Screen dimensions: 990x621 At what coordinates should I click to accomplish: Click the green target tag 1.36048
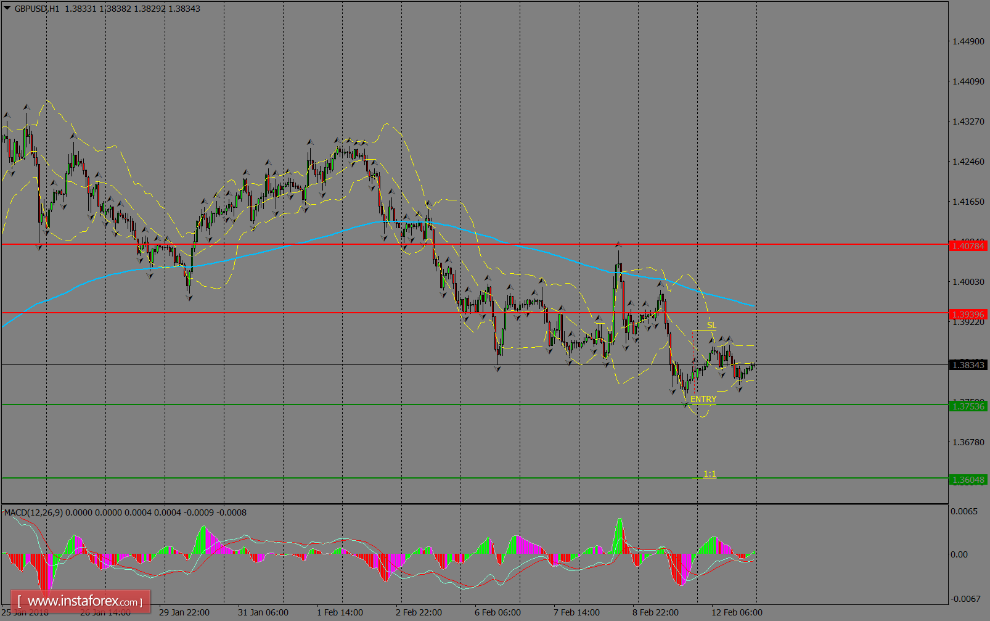click(x=968, y=478)
